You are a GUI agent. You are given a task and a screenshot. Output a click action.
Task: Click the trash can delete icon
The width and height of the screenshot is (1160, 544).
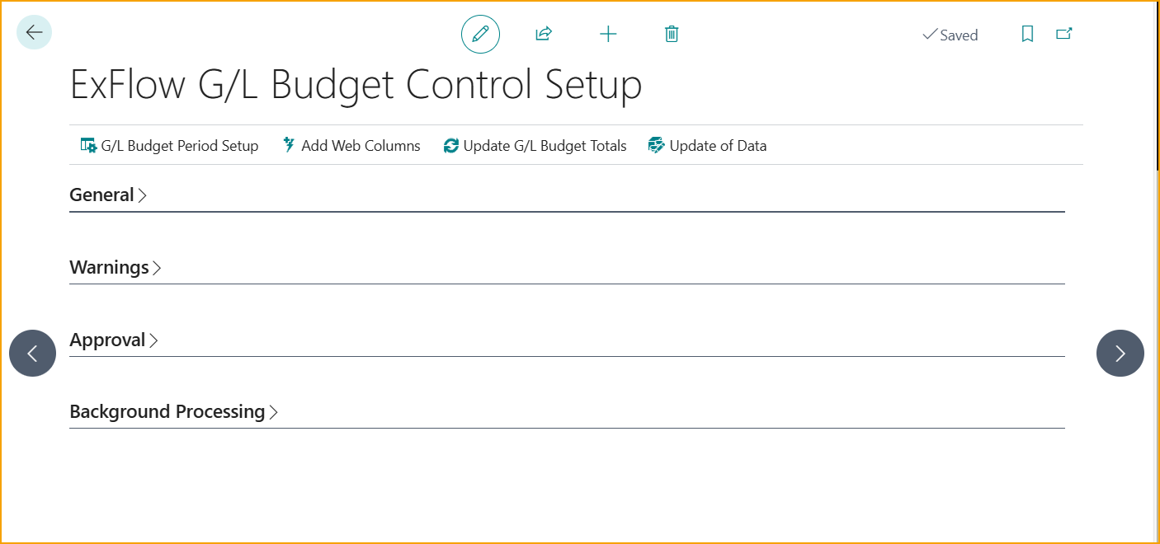click(x=672, y=34)
